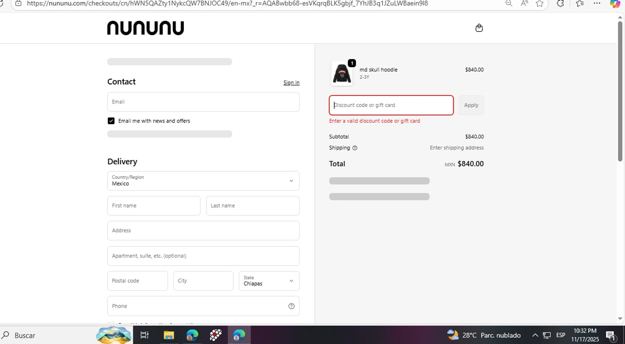Screen dimensions: 625x344
Task: Click the Sign in link
Action: point(291,83)
